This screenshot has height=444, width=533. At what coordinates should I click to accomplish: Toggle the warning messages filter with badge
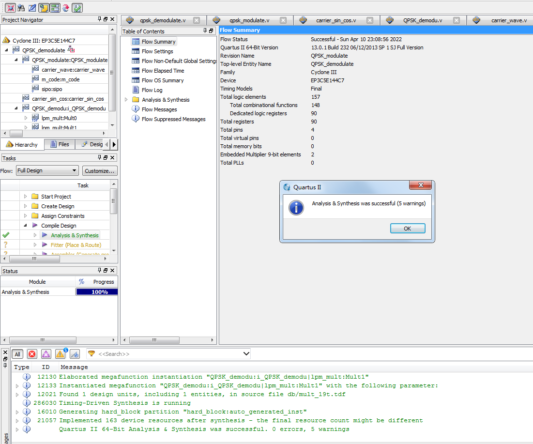[x=61, y=354]
